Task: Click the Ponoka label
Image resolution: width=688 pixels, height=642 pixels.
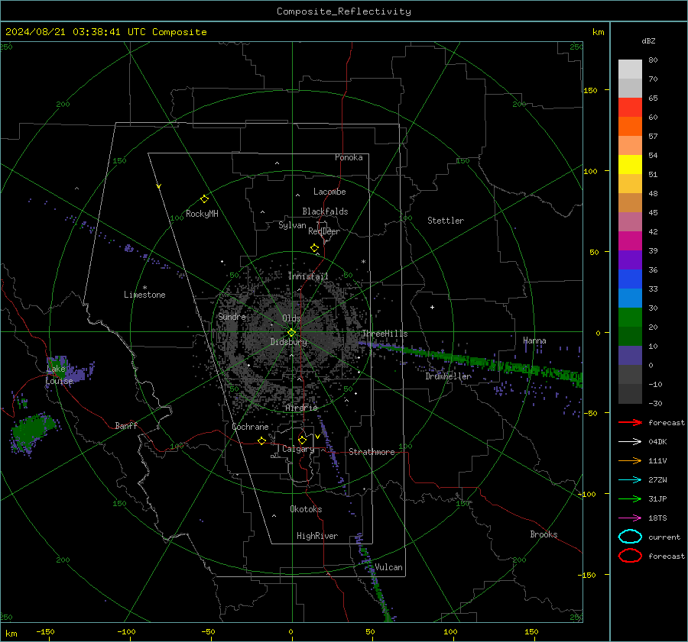Action: [x=349, y=157]
